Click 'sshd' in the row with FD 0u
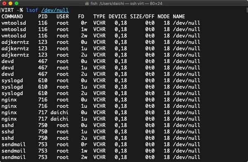Screen dimensions: 248x162 (7, 125)
